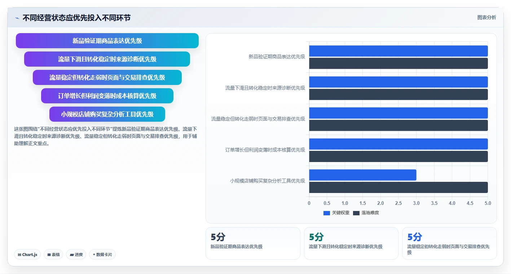Click the 表格 tag chip
The height and width of the screenshot is (274, 511).
coord(53,255)
